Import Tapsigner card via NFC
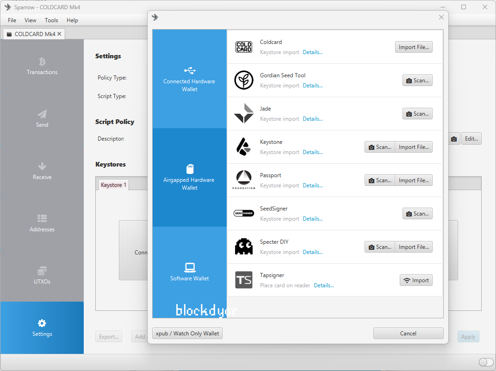 click(x=416, y=280)
